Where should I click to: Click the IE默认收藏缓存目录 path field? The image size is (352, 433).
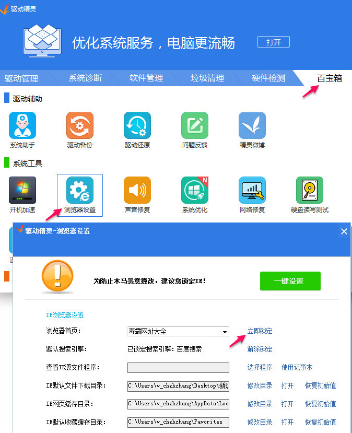tap(178, 422)
